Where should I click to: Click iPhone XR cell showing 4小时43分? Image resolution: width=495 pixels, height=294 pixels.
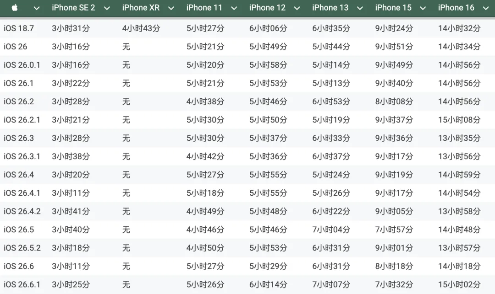141,28
